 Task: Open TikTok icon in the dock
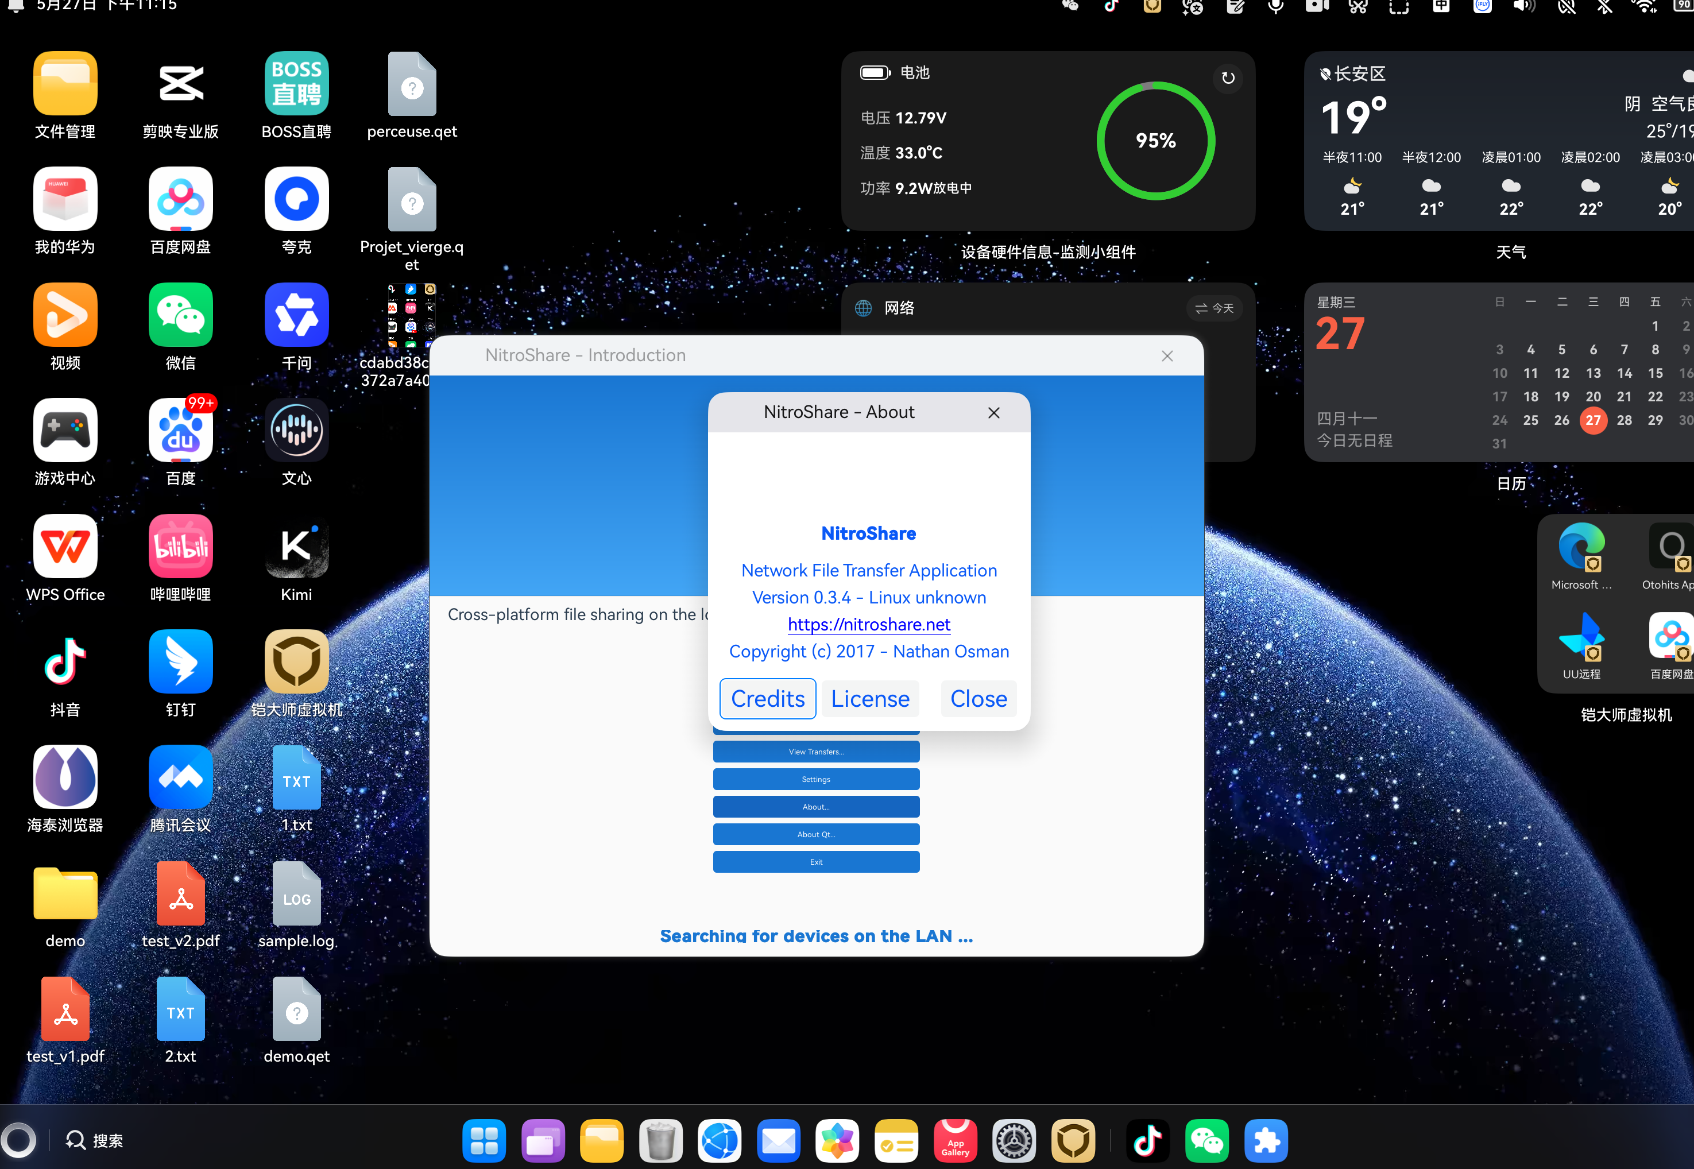click(1148, 1140)
